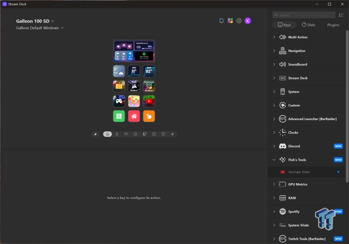Click the notifications bell icon
The width and height of the screenshot is (349, 244).
(221, 21)
